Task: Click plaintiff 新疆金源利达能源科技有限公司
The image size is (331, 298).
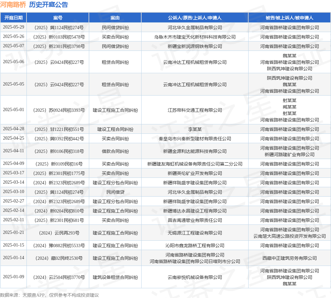Action: (195, 151)
